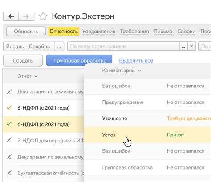This screenshot has width=211, height=182.
Task: Click the Предупреждения comment cell
Action: [x=123, y=102]
